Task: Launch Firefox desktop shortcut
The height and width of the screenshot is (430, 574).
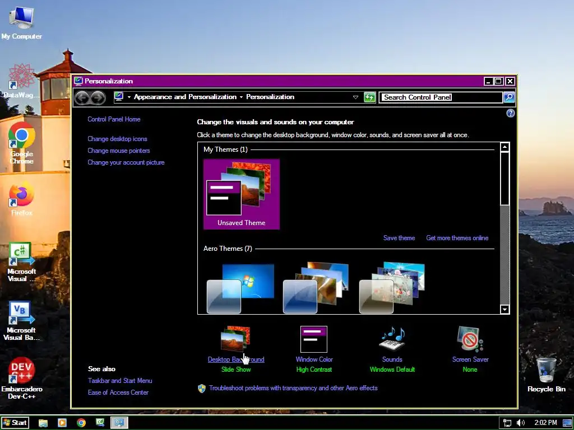Action: click(21, 199)
